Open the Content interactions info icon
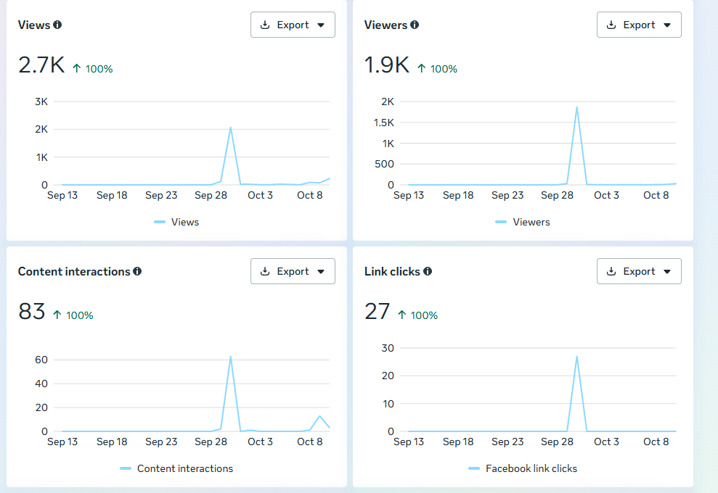Image resolution: width=718 pixels, height=493 pixels. (137, 271)
